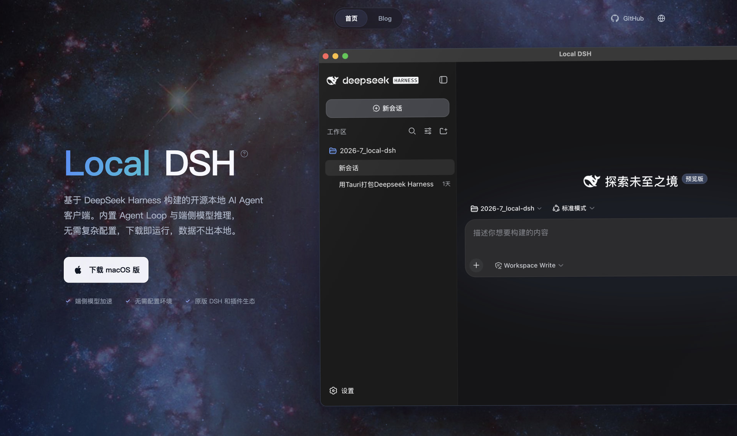The height and width of the screenshot is (436, 737).
Task: Click the DeepSeek whale logo in sidebar
Action: click(332, 80)
